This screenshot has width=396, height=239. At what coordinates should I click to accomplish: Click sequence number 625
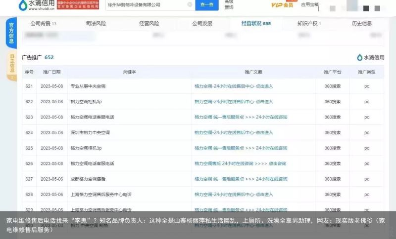point(29,148)
